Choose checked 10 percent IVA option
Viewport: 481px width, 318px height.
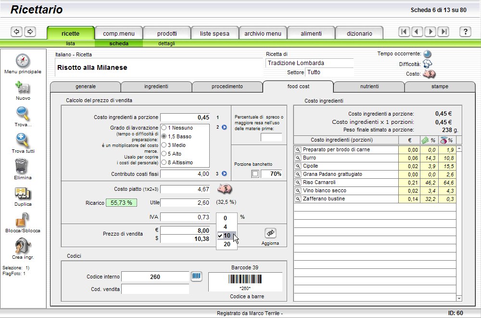click(x=227, y=236)
